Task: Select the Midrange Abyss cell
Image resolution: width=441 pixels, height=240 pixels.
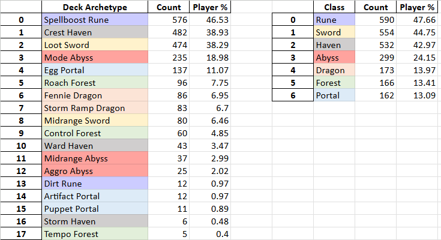Action: [x=95, y=158]
